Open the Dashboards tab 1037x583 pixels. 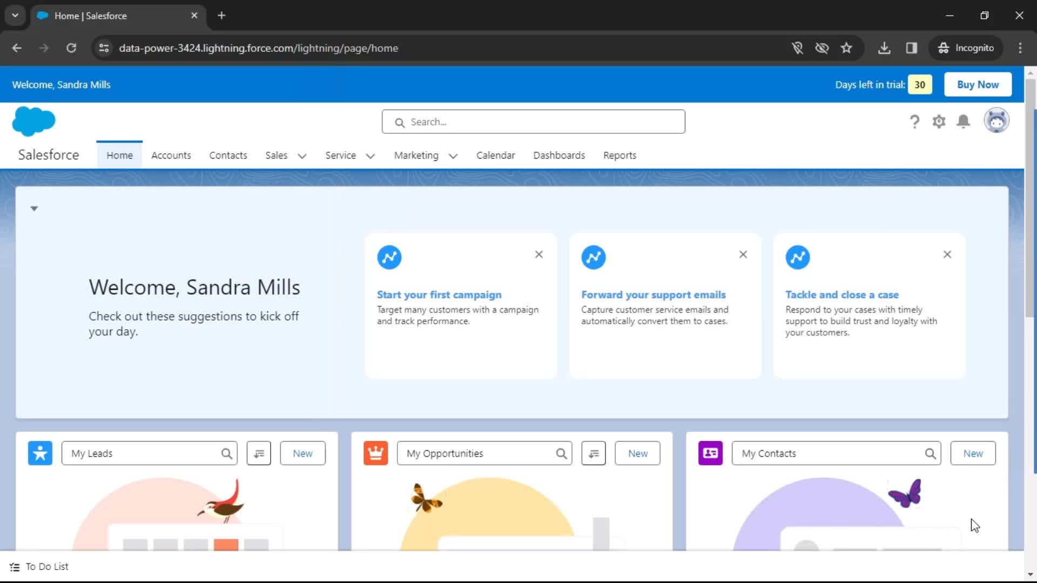559,155
